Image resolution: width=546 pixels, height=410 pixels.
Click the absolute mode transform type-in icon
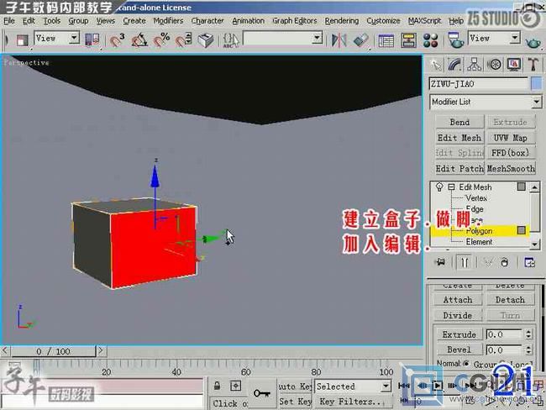point(236,386)
